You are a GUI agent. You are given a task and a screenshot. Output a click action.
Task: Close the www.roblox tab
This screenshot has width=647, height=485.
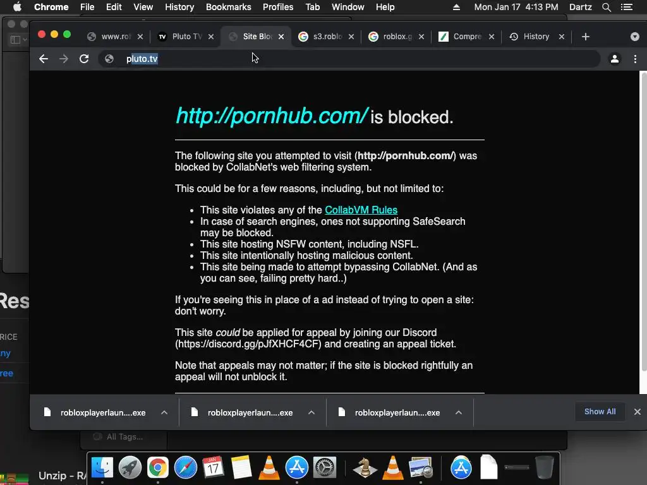[140, 37]
